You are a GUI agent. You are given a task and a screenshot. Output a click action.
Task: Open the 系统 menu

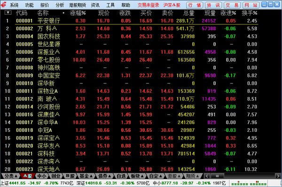tap(14, 5)
